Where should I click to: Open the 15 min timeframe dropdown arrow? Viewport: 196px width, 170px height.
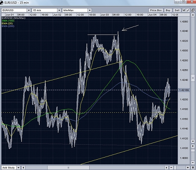59,10
